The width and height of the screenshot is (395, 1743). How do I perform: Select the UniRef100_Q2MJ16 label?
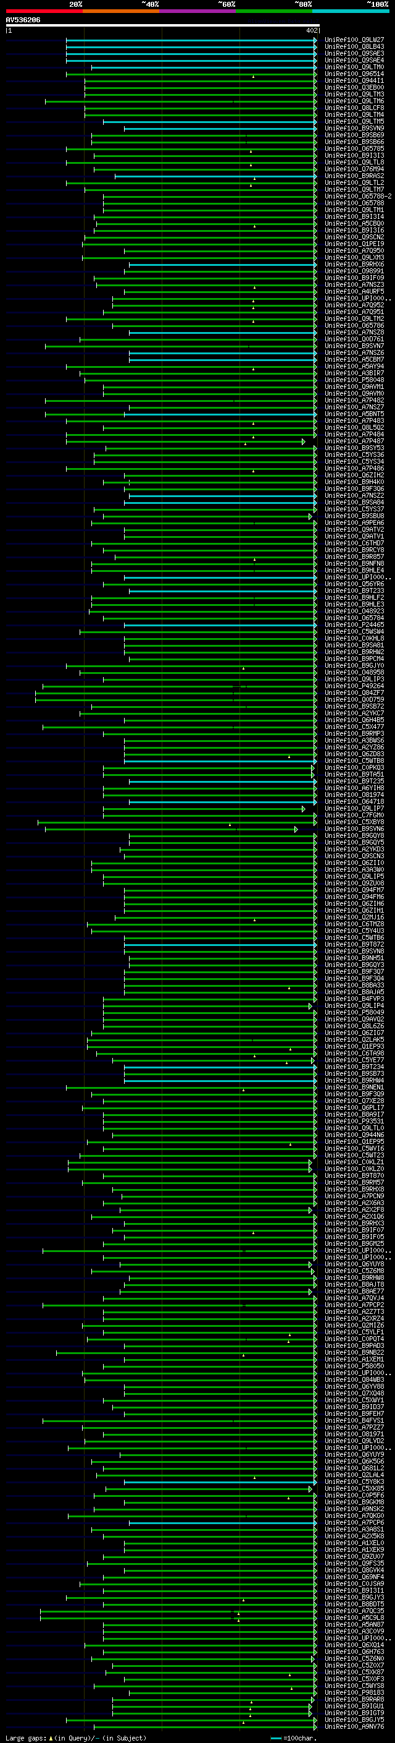coord(354,918)
